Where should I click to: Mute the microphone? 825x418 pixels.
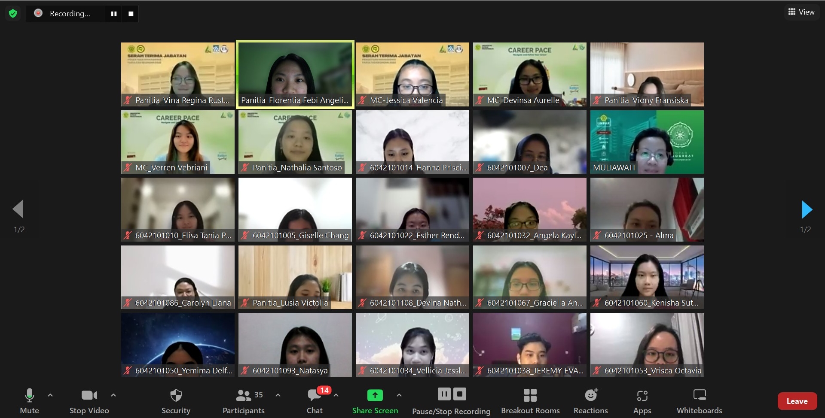click(x=29, y=401)
